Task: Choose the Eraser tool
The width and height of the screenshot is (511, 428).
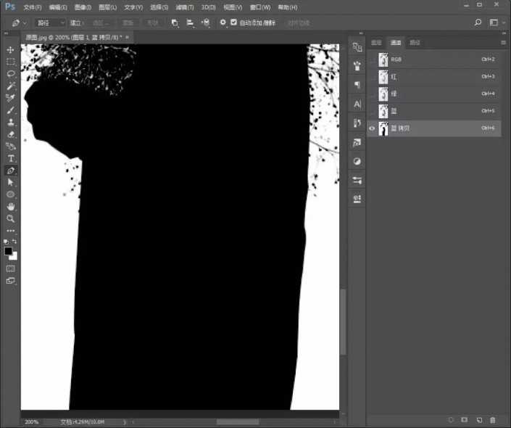Action: pyautogui.click(x=11, y=134)
